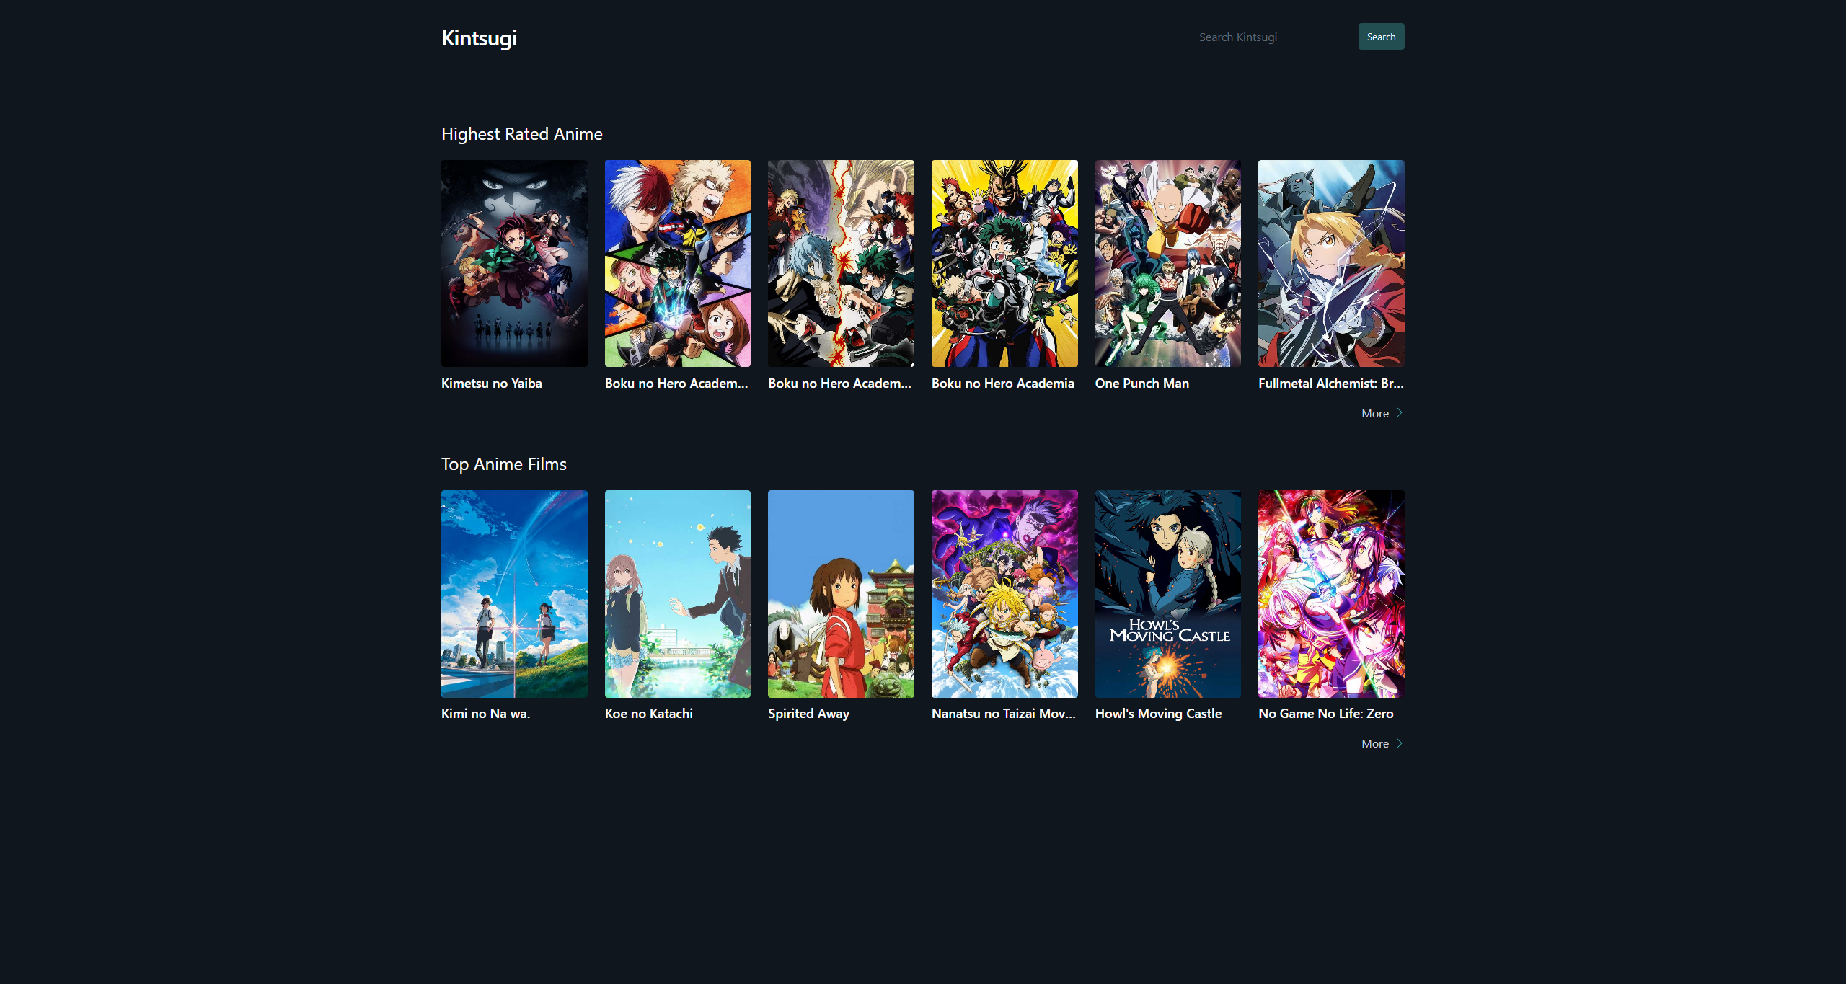Open the One Punch Man poster
Viewport: 1846px width, 984px height.
[x=1167, y=263]
